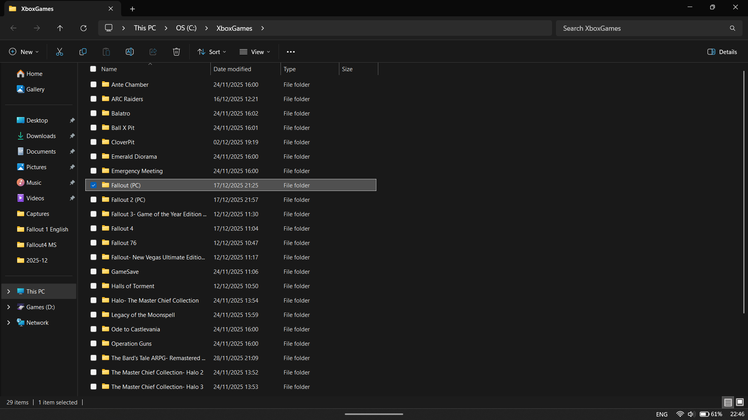This screenshot has width=748, height=420.
Task: Open the See more menu
Action: pos(291,51)
